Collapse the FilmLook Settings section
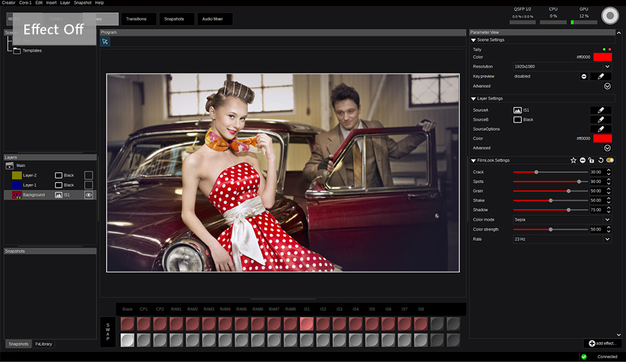Screen dimensions: 626x362 pos(473,161)
